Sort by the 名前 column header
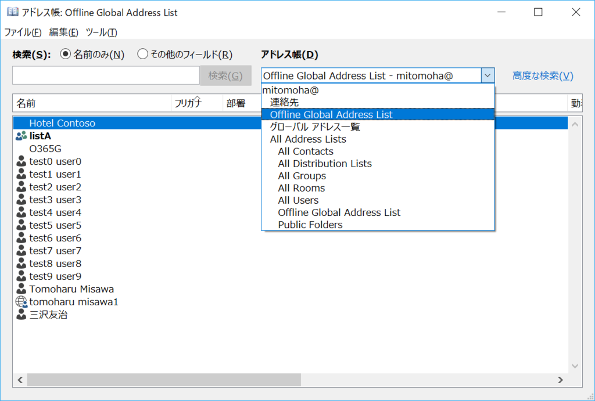This screenshot has height=401, width=595. pos(92,103)
